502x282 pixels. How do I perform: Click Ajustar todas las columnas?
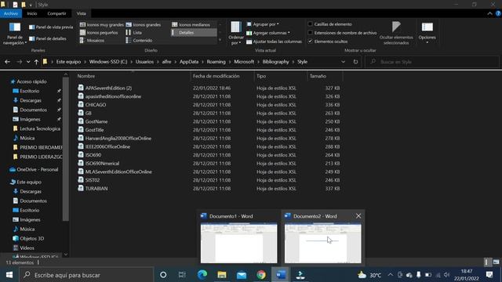(274, 42)
